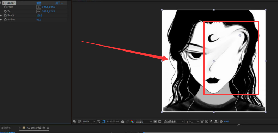The image size is (278, 133).
Task: Click the Timeline icon in viewer bar
Action: 211,122
